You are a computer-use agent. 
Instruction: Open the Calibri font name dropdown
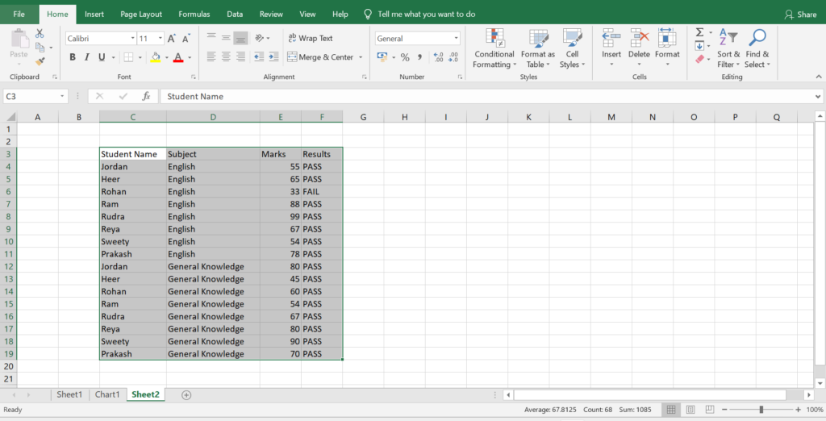[x=133, y=39]
